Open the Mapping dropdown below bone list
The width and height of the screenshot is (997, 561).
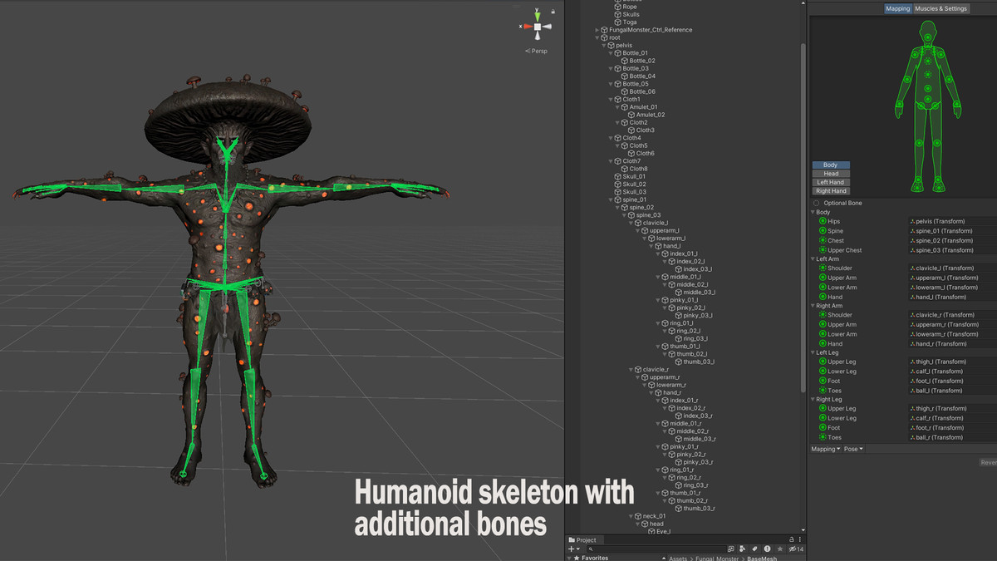click(826, 449)
